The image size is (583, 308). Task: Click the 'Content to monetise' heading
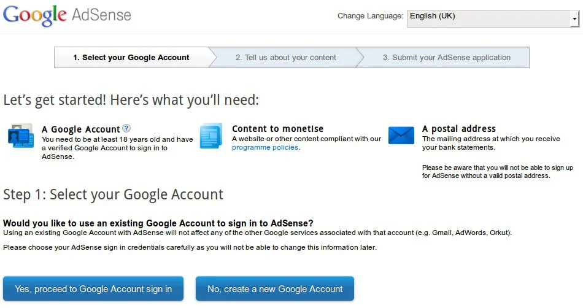pos(277,129)
